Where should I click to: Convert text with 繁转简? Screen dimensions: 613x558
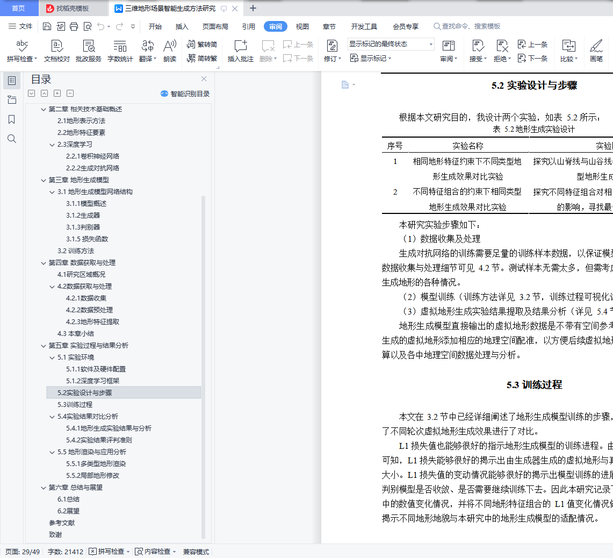pos(201,44)
